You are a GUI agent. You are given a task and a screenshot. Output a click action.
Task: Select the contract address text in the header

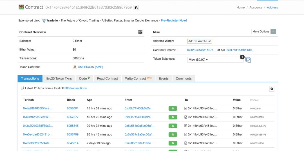coord(89,8)
